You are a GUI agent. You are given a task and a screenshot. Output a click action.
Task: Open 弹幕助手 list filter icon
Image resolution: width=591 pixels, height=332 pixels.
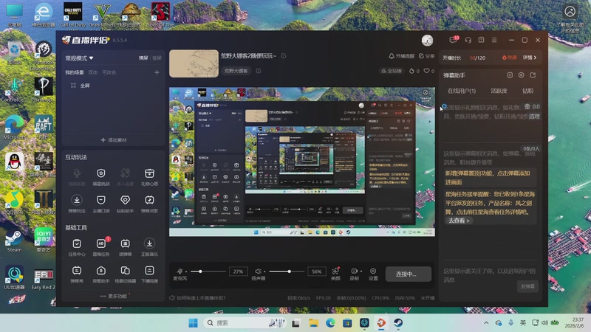[510, 75]
